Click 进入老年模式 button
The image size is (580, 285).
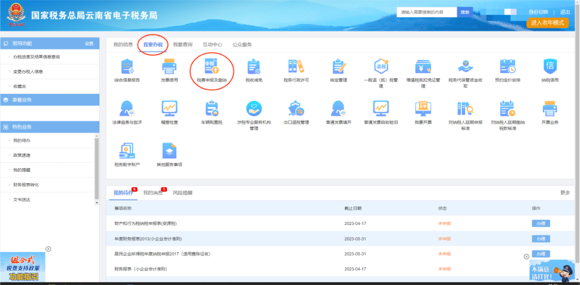[x=547, y=23]
